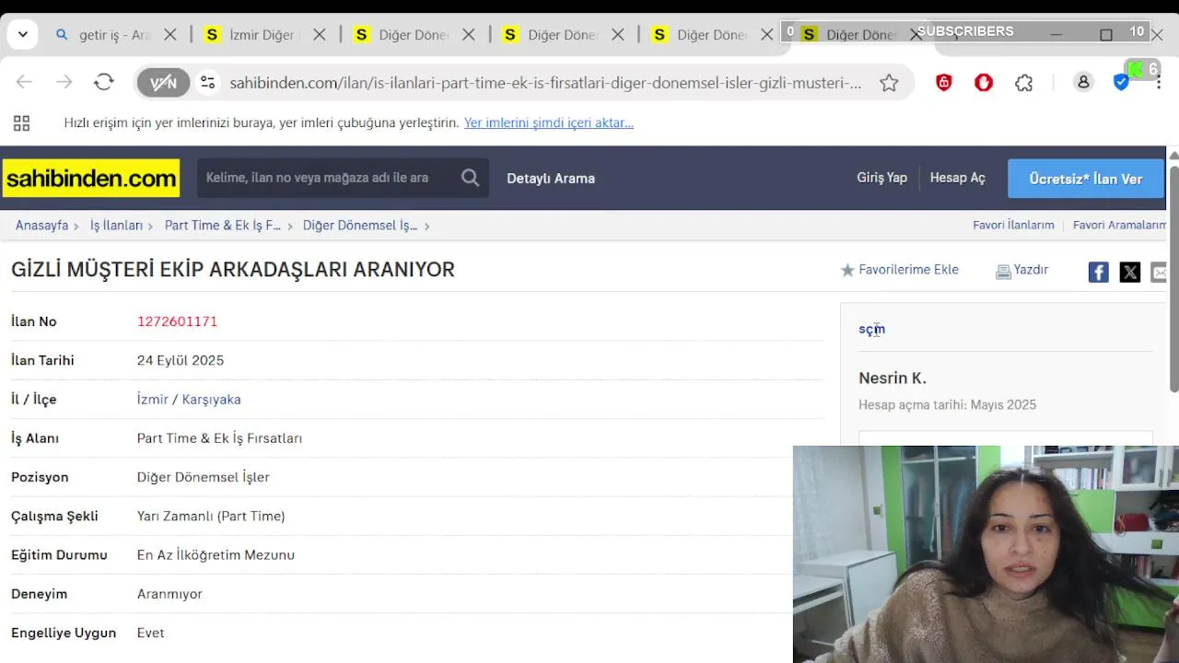Open the red shield ad blocker extension
1179x663 pixels.
point(944,83)
